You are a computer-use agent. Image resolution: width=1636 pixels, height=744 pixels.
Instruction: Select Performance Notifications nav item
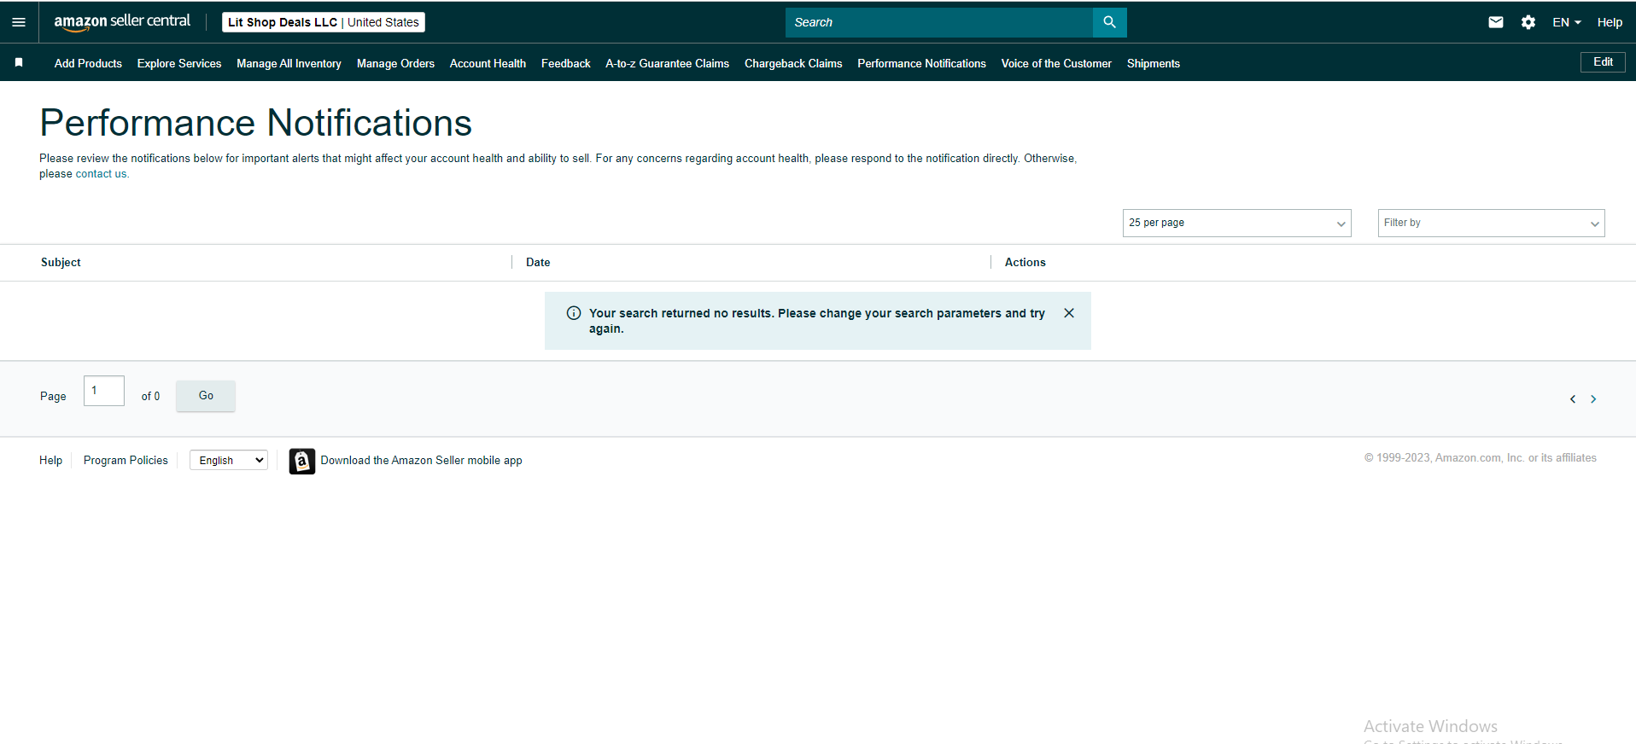(x=921, y=63)
